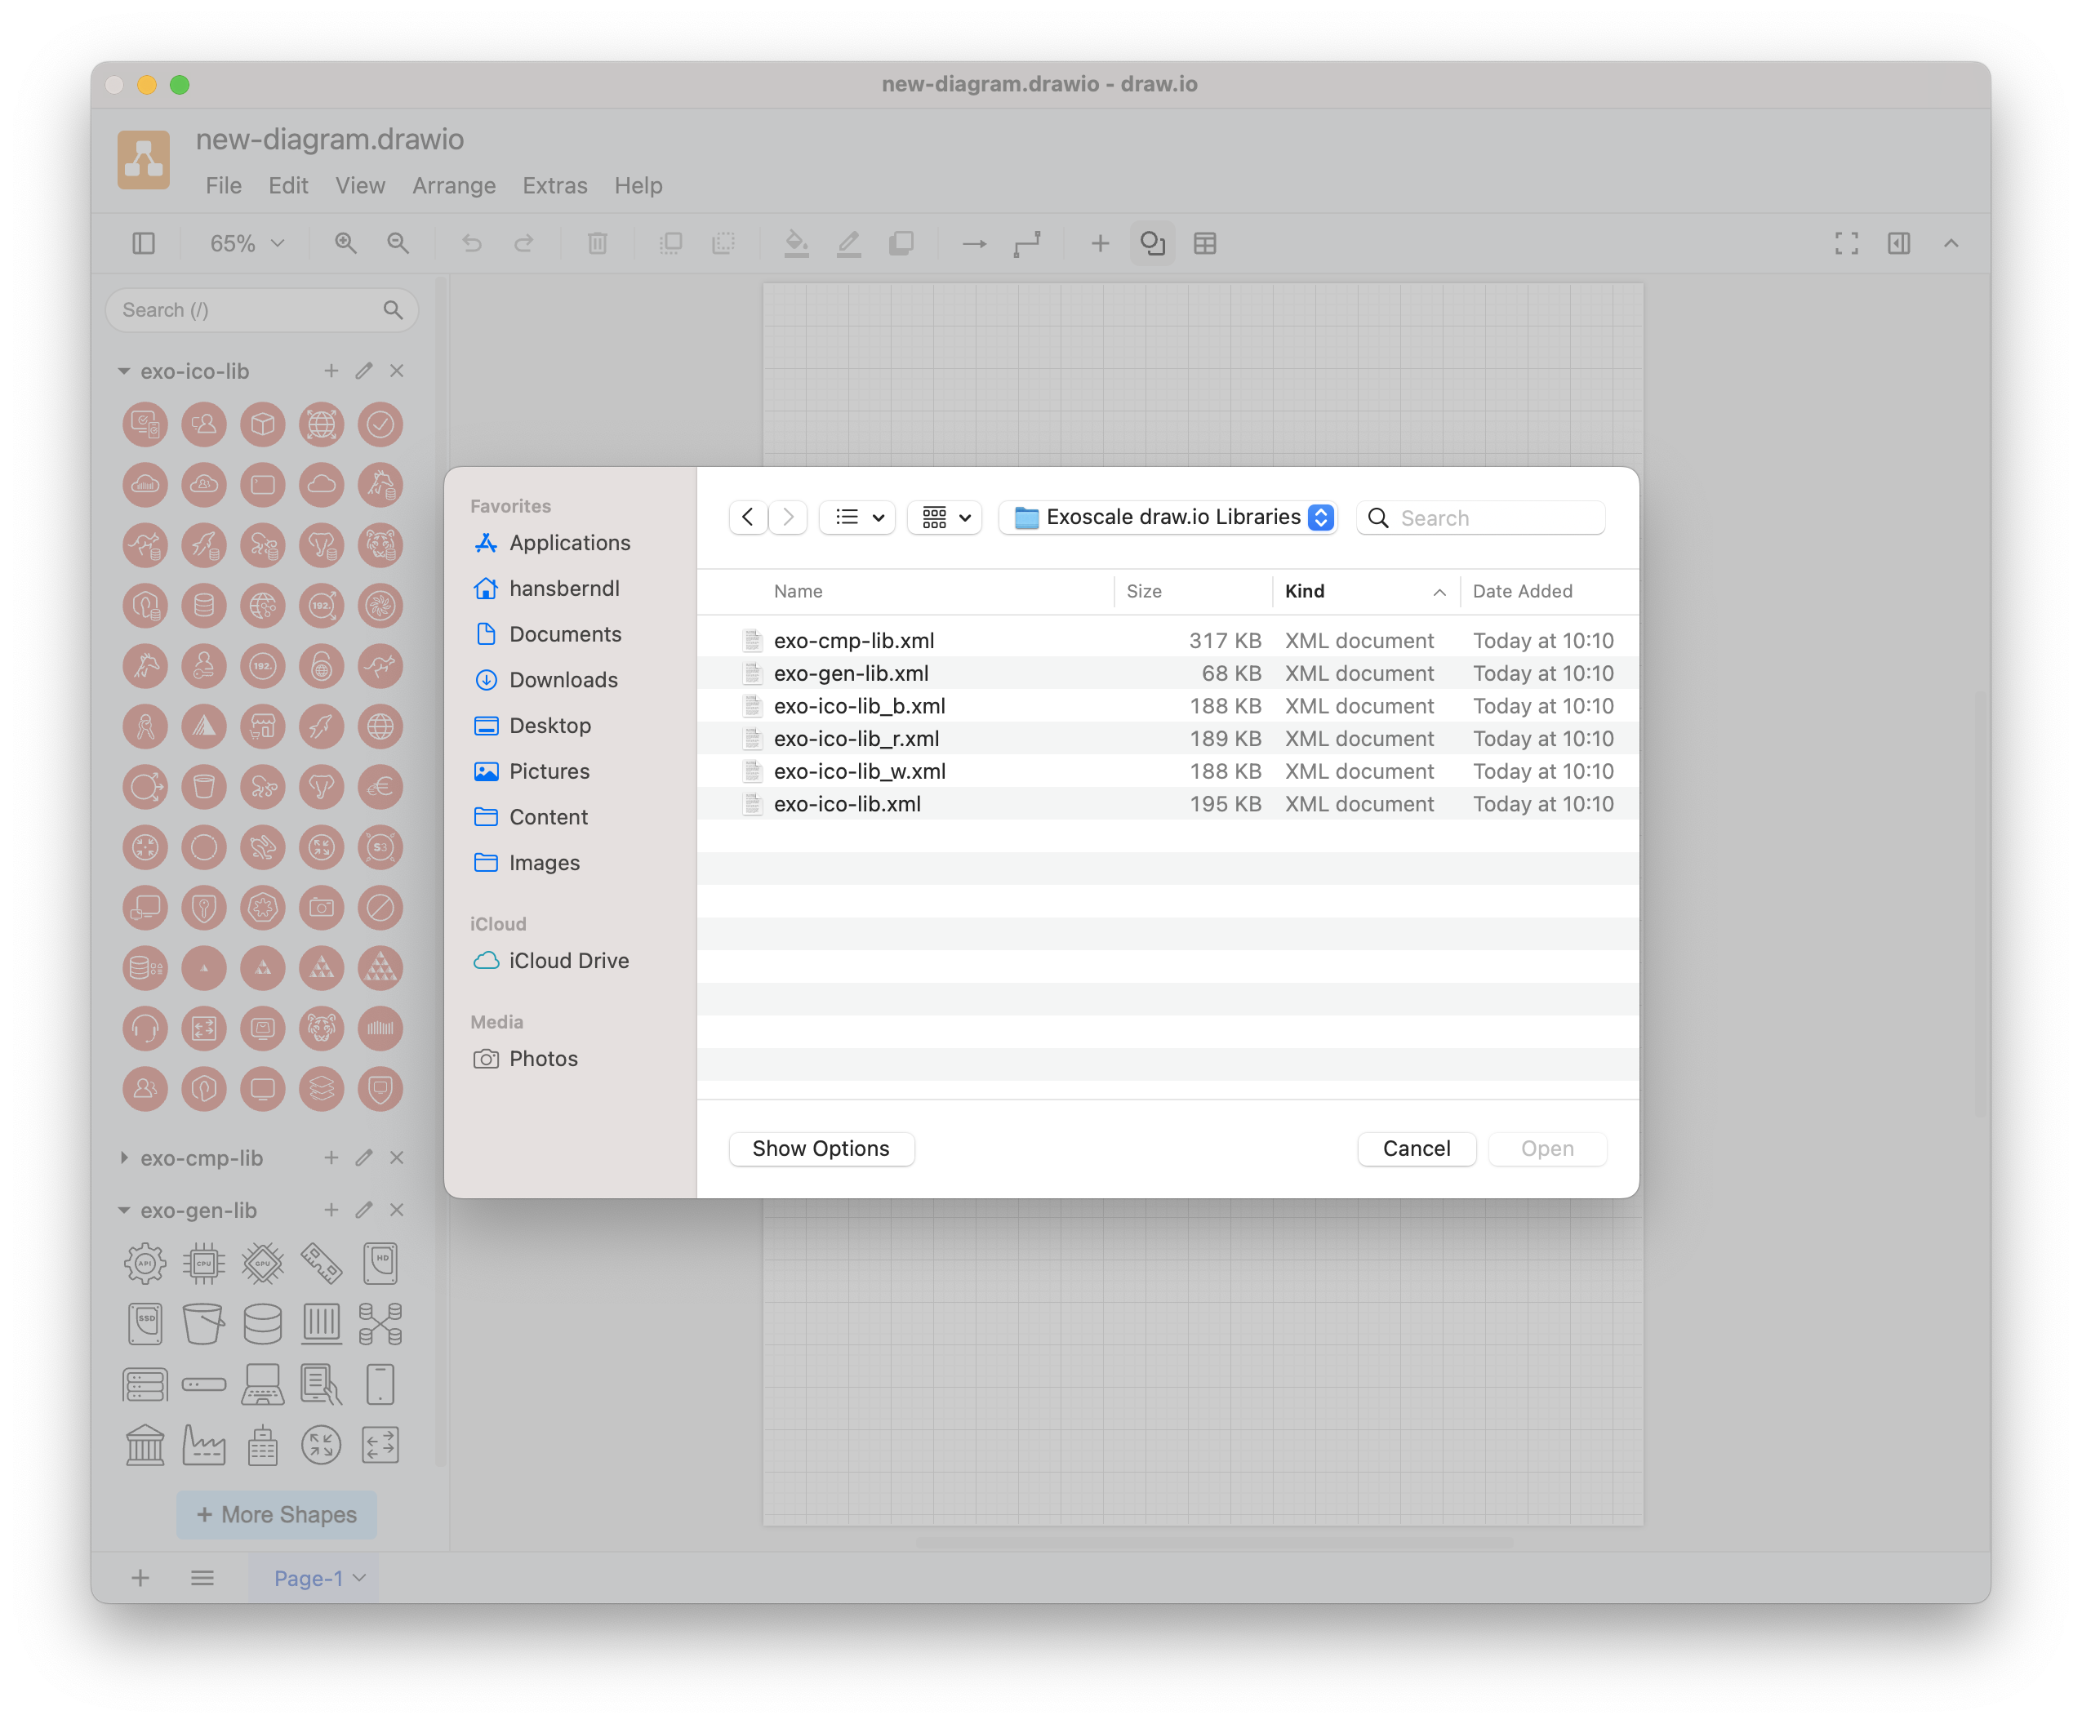This screenshot has height=1724, width=2082.
Task: Click the line color pencil icon
Action: 848,243
